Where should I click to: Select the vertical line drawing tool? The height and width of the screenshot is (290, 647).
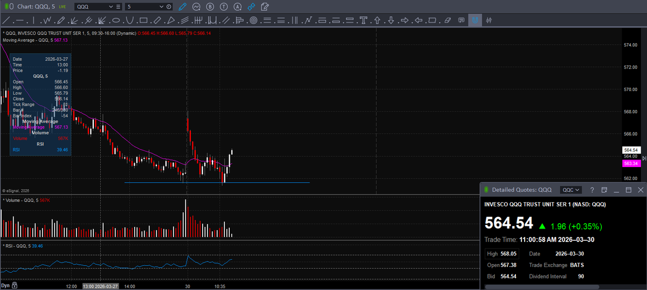[x=34, y=20]
